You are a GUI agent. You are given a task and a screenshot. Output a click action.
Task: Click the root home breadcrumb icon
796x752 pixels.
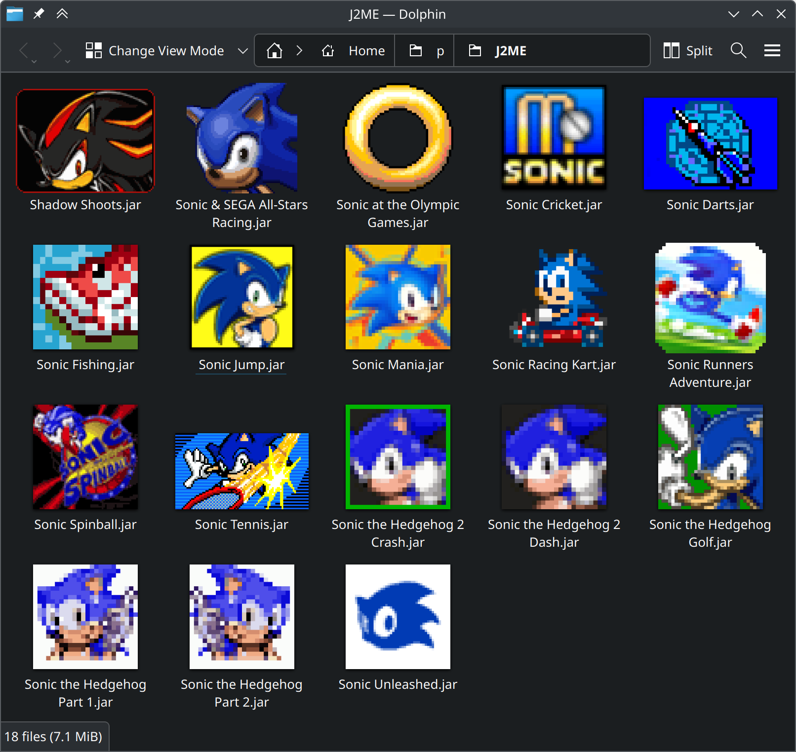tap(275, 50)
